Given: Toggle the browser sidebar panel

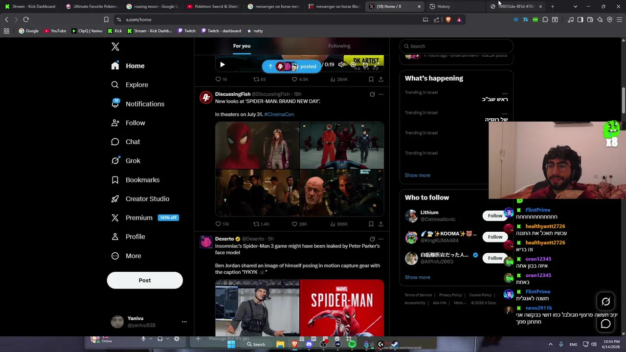Looking at the screenshot, I should pyautogui.click(x=580, y=20).
